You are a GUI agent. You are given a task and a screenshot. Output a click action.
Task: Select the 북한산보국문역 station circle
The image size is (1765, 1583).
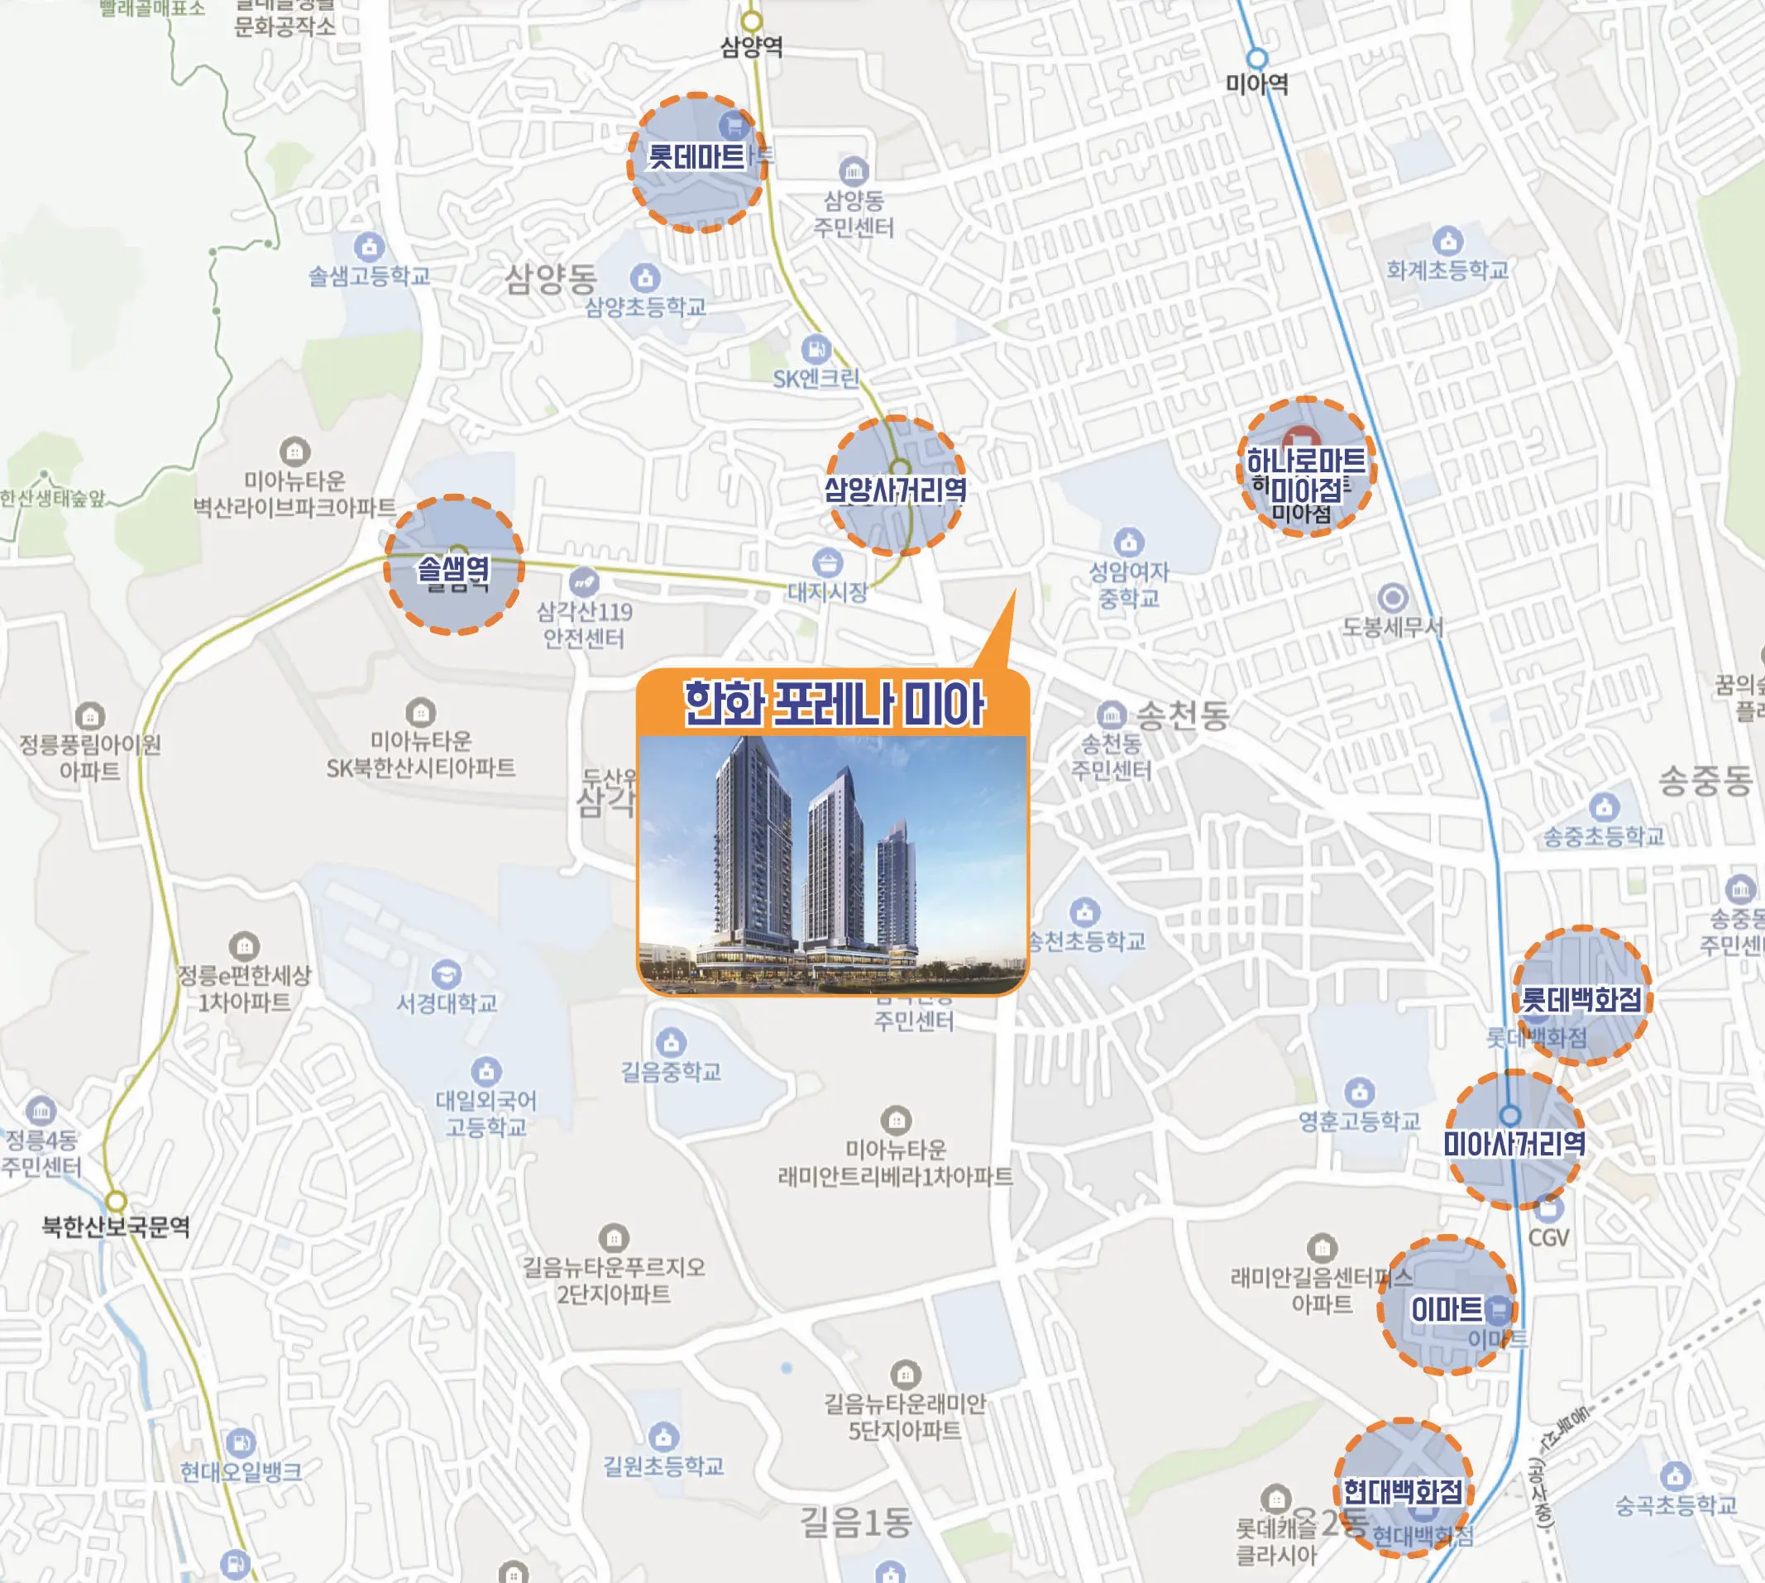(x=116, y=1201)
